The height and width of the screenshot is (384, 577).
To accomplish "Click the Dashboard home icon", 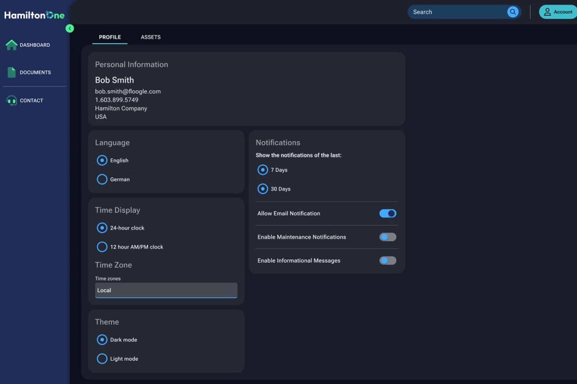I will click(x=11, y=45).
